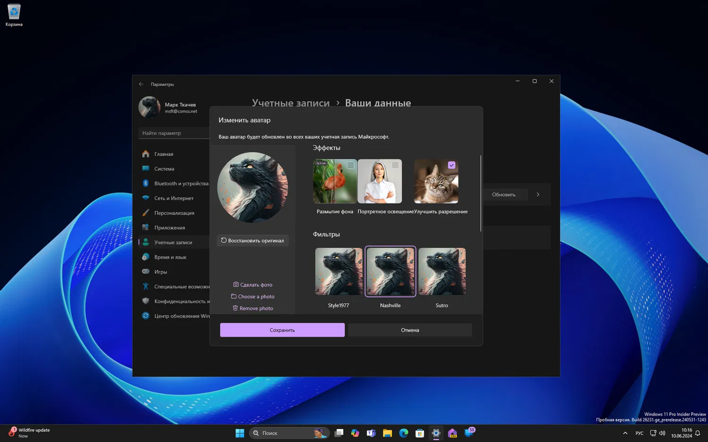The height and width of the screenshot is (442, 708).
Task: Click Восстановить оригинал button
Action: tap(253, 241)
